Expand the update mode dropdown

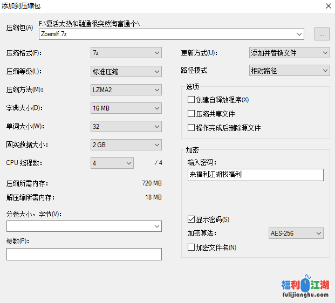[289, 53]
